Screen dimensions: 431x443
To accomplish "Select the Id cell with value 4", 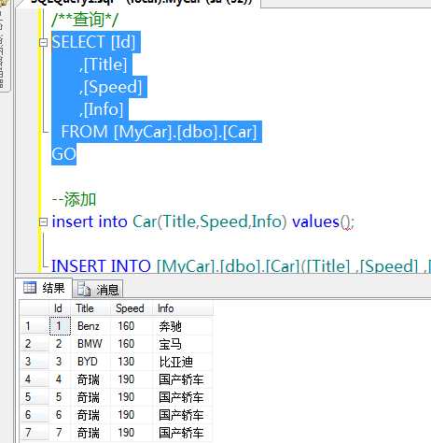I will [59, 379].
